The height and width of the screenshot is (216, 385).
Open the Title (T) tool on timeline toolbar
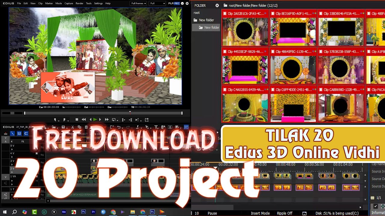pos(157,126)
